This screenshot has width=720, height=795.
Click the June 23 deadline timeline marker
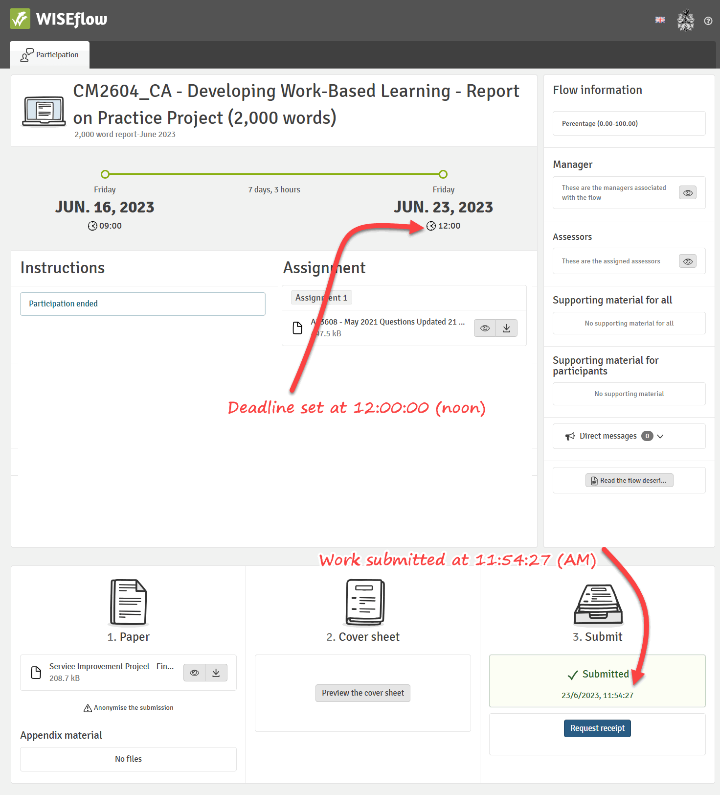(443, 174)
